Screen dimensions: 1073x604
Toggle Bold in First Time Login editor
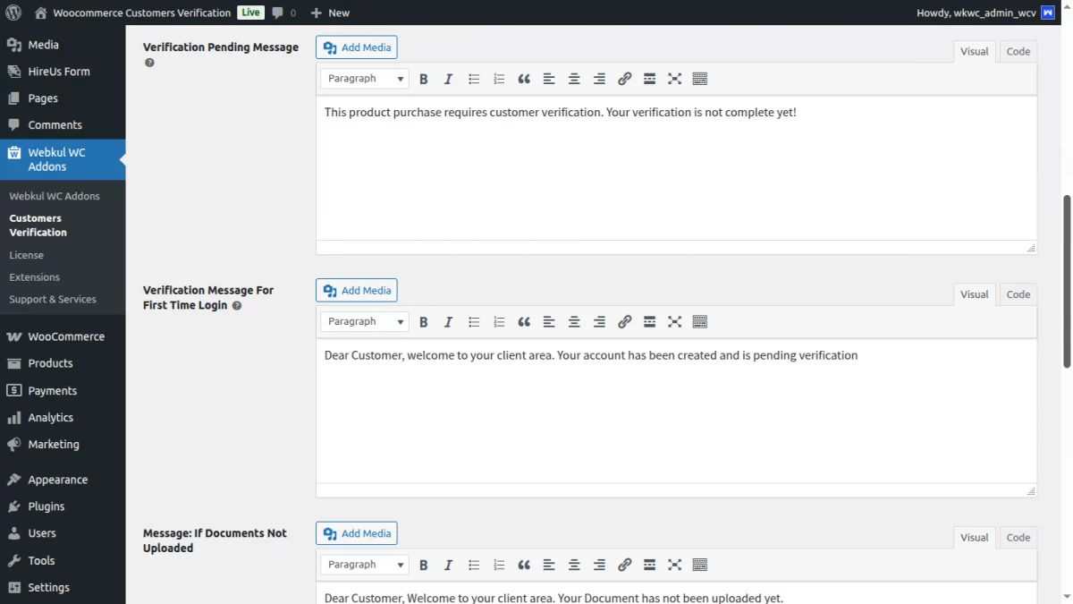(424, 322)
